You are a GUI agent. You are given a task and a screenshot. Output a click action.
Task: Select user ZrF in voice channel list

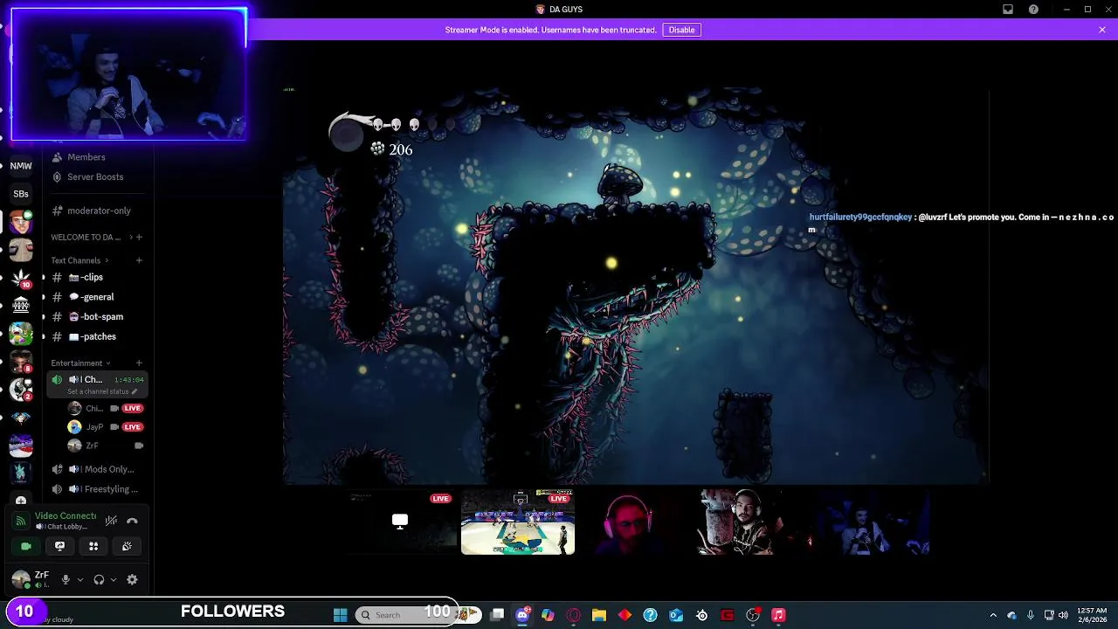pos(105,446)
